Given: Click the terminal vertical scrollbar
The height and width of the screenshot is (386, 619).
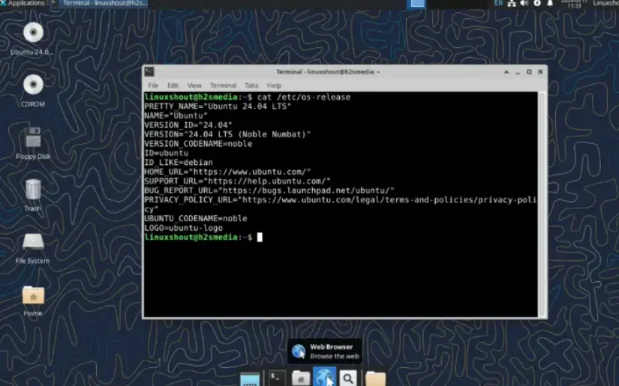Looking at the screenshot, I should pos(542,204).
